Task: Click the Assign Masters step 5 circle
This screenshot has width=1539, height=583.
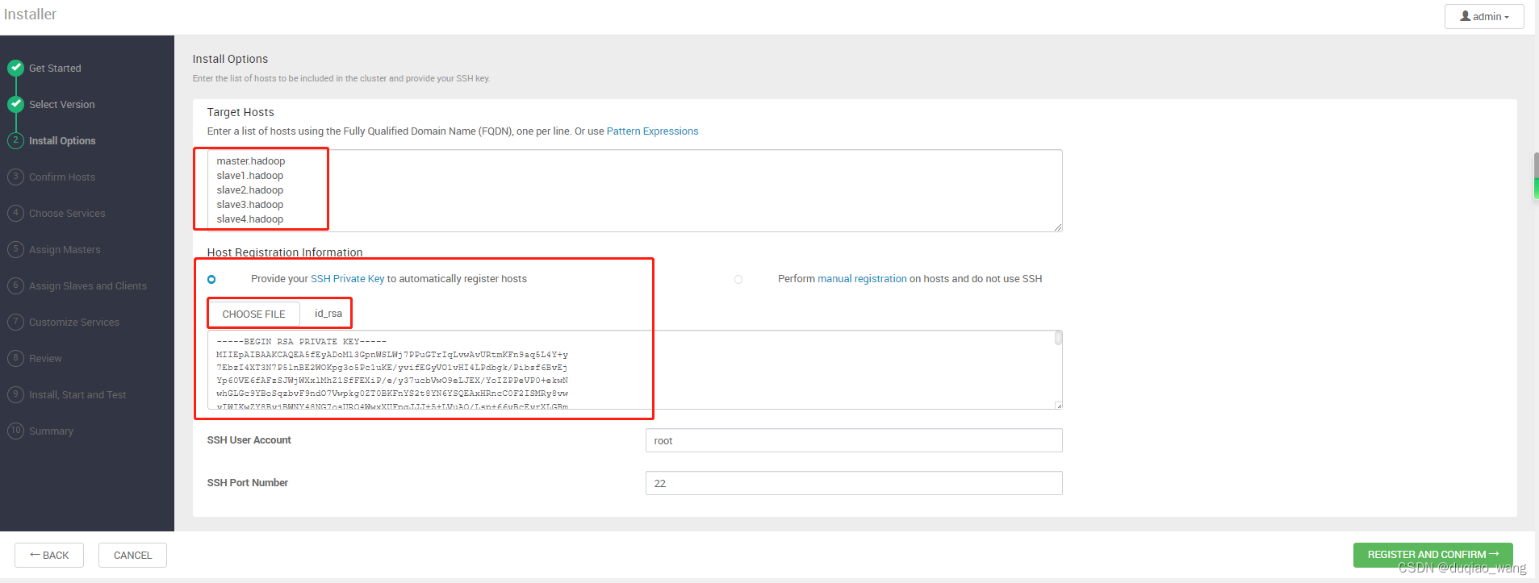Action: [15, 249]
